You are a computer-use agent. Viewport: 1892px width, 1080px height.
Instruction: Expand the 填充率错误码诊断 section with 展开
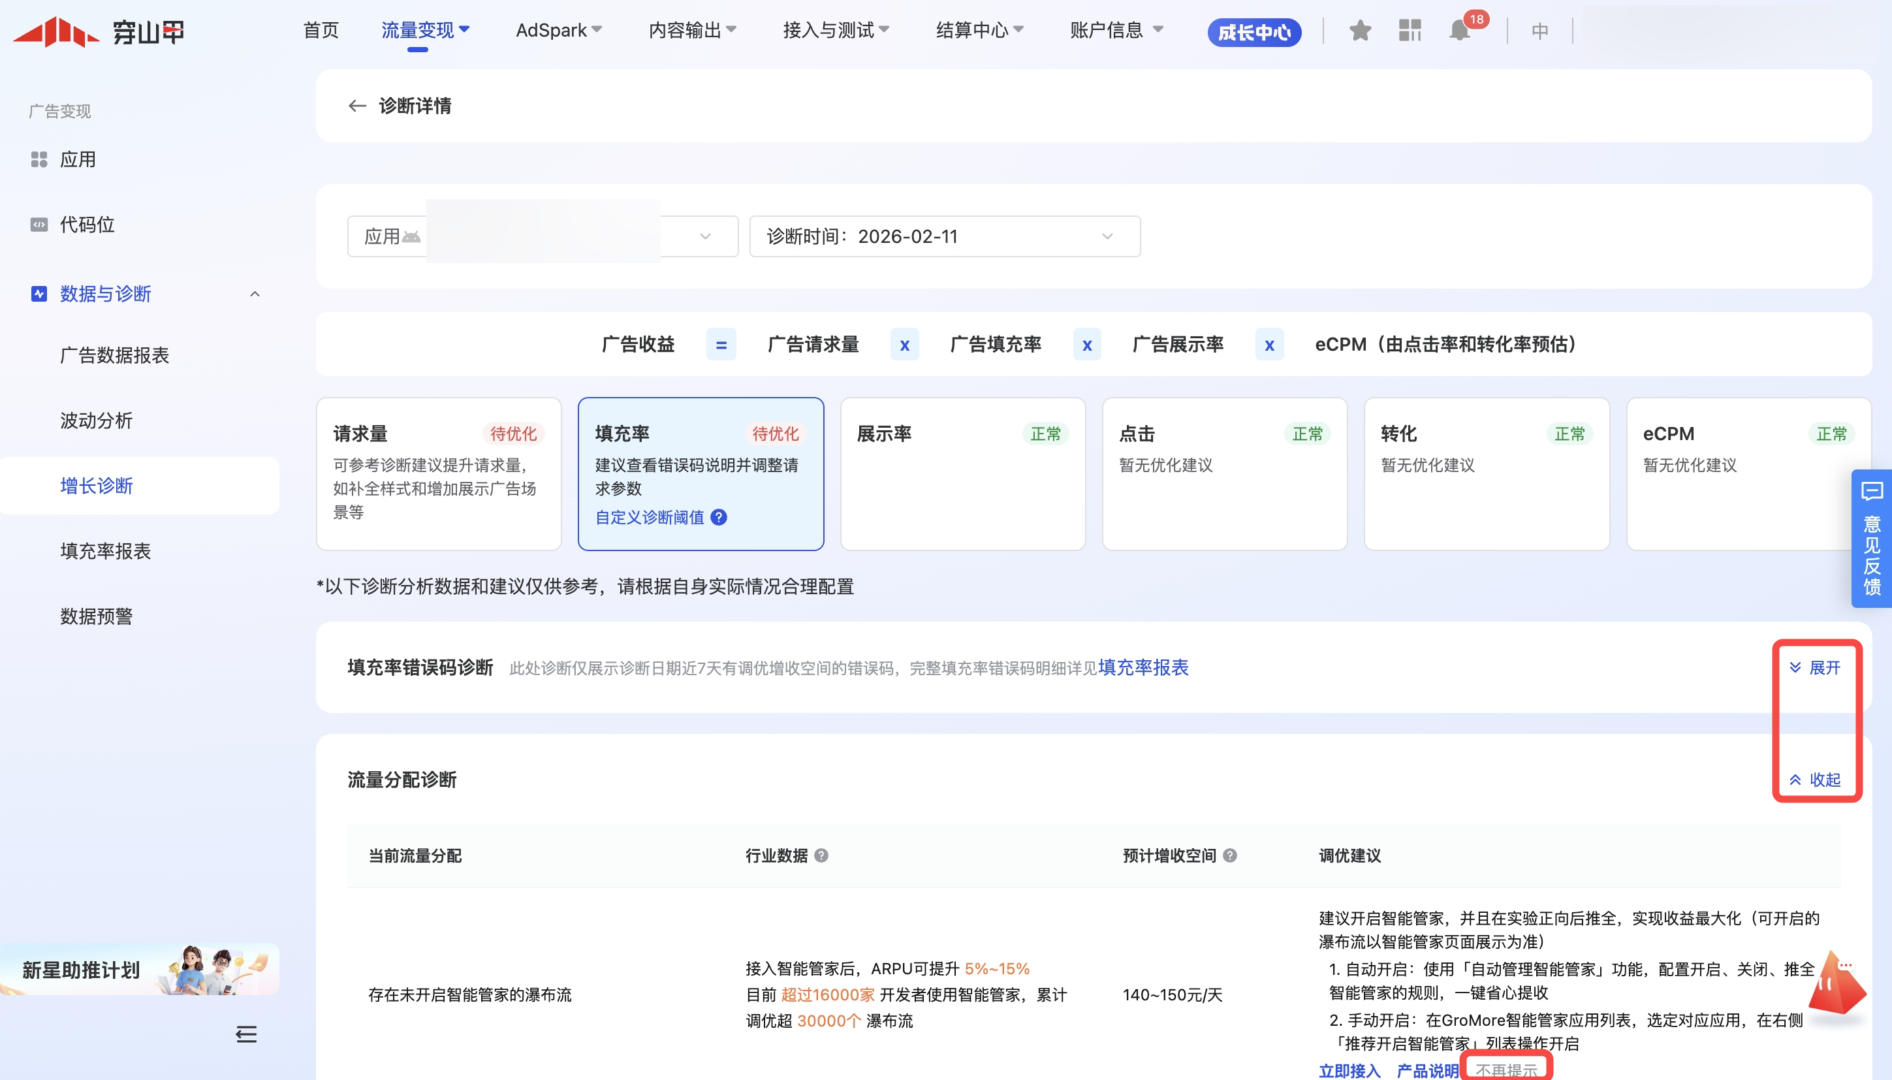[1814, 667]
